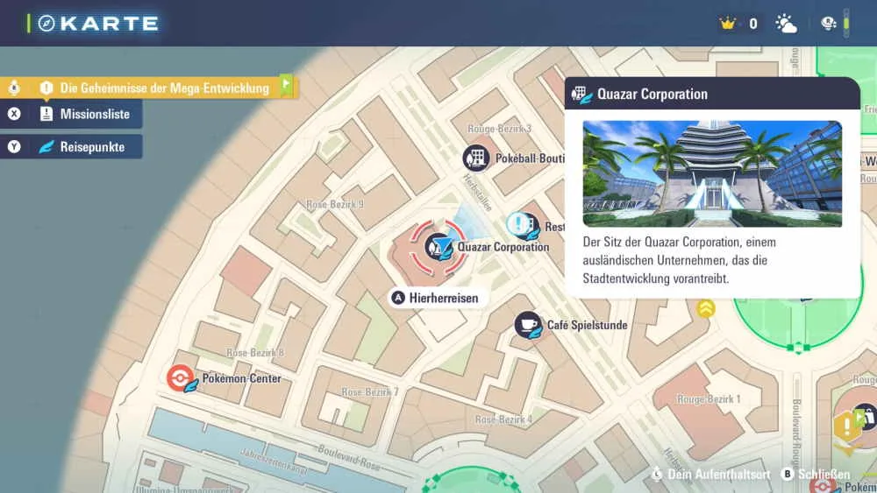Click the Café Spielstunde cup icon
Viewport: 877px width, 493px height.
(x=528, y=325)
